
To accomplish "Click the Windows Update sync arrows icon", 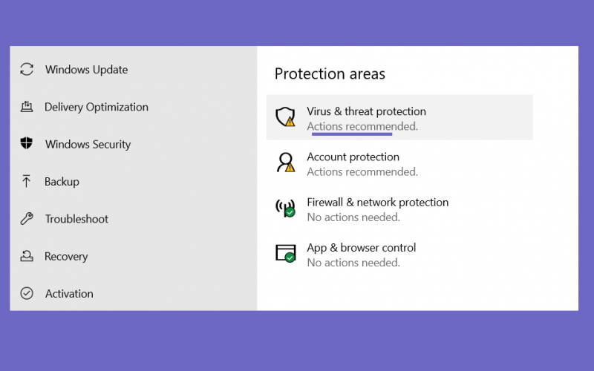I will pos(27,69).
